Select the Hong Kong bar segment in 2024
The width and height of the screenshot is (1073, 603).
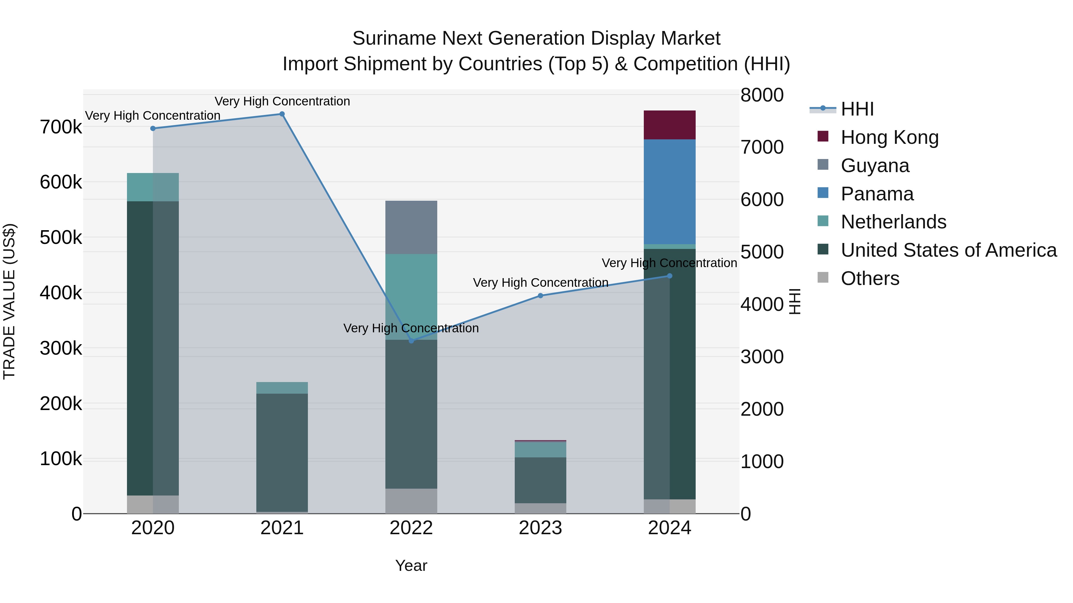coord(670,125)
